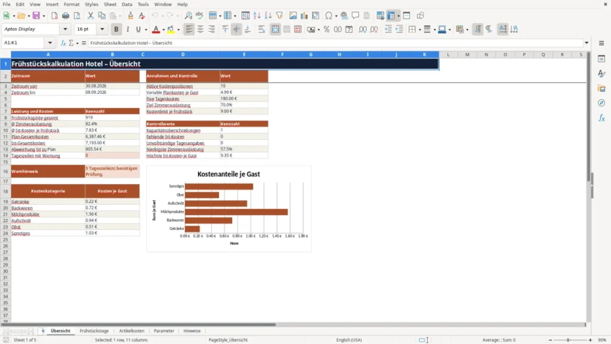Open the Function Wizard in formula bar
Image resolution: width=611 pixels, height=344 pixels.
tap(63, 43)
